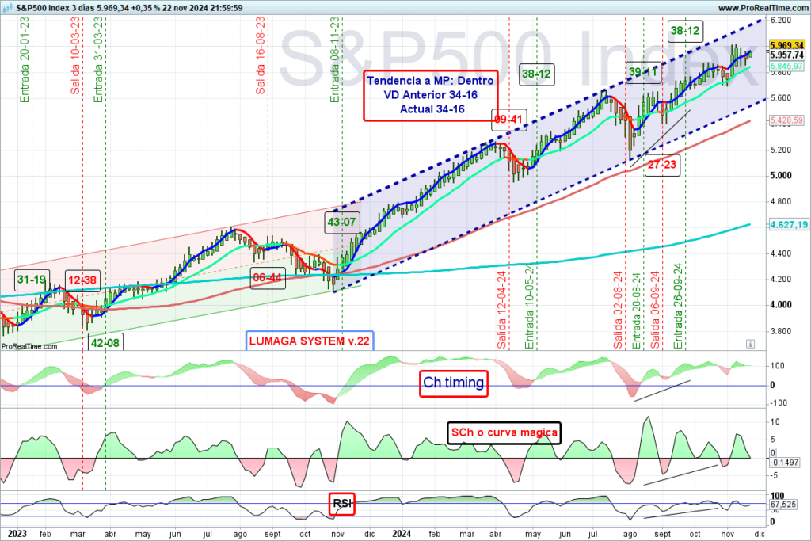Click the teal 4.627,19 moving average value
Viewport: 811px width, 541px height.
tap(788, 224)
